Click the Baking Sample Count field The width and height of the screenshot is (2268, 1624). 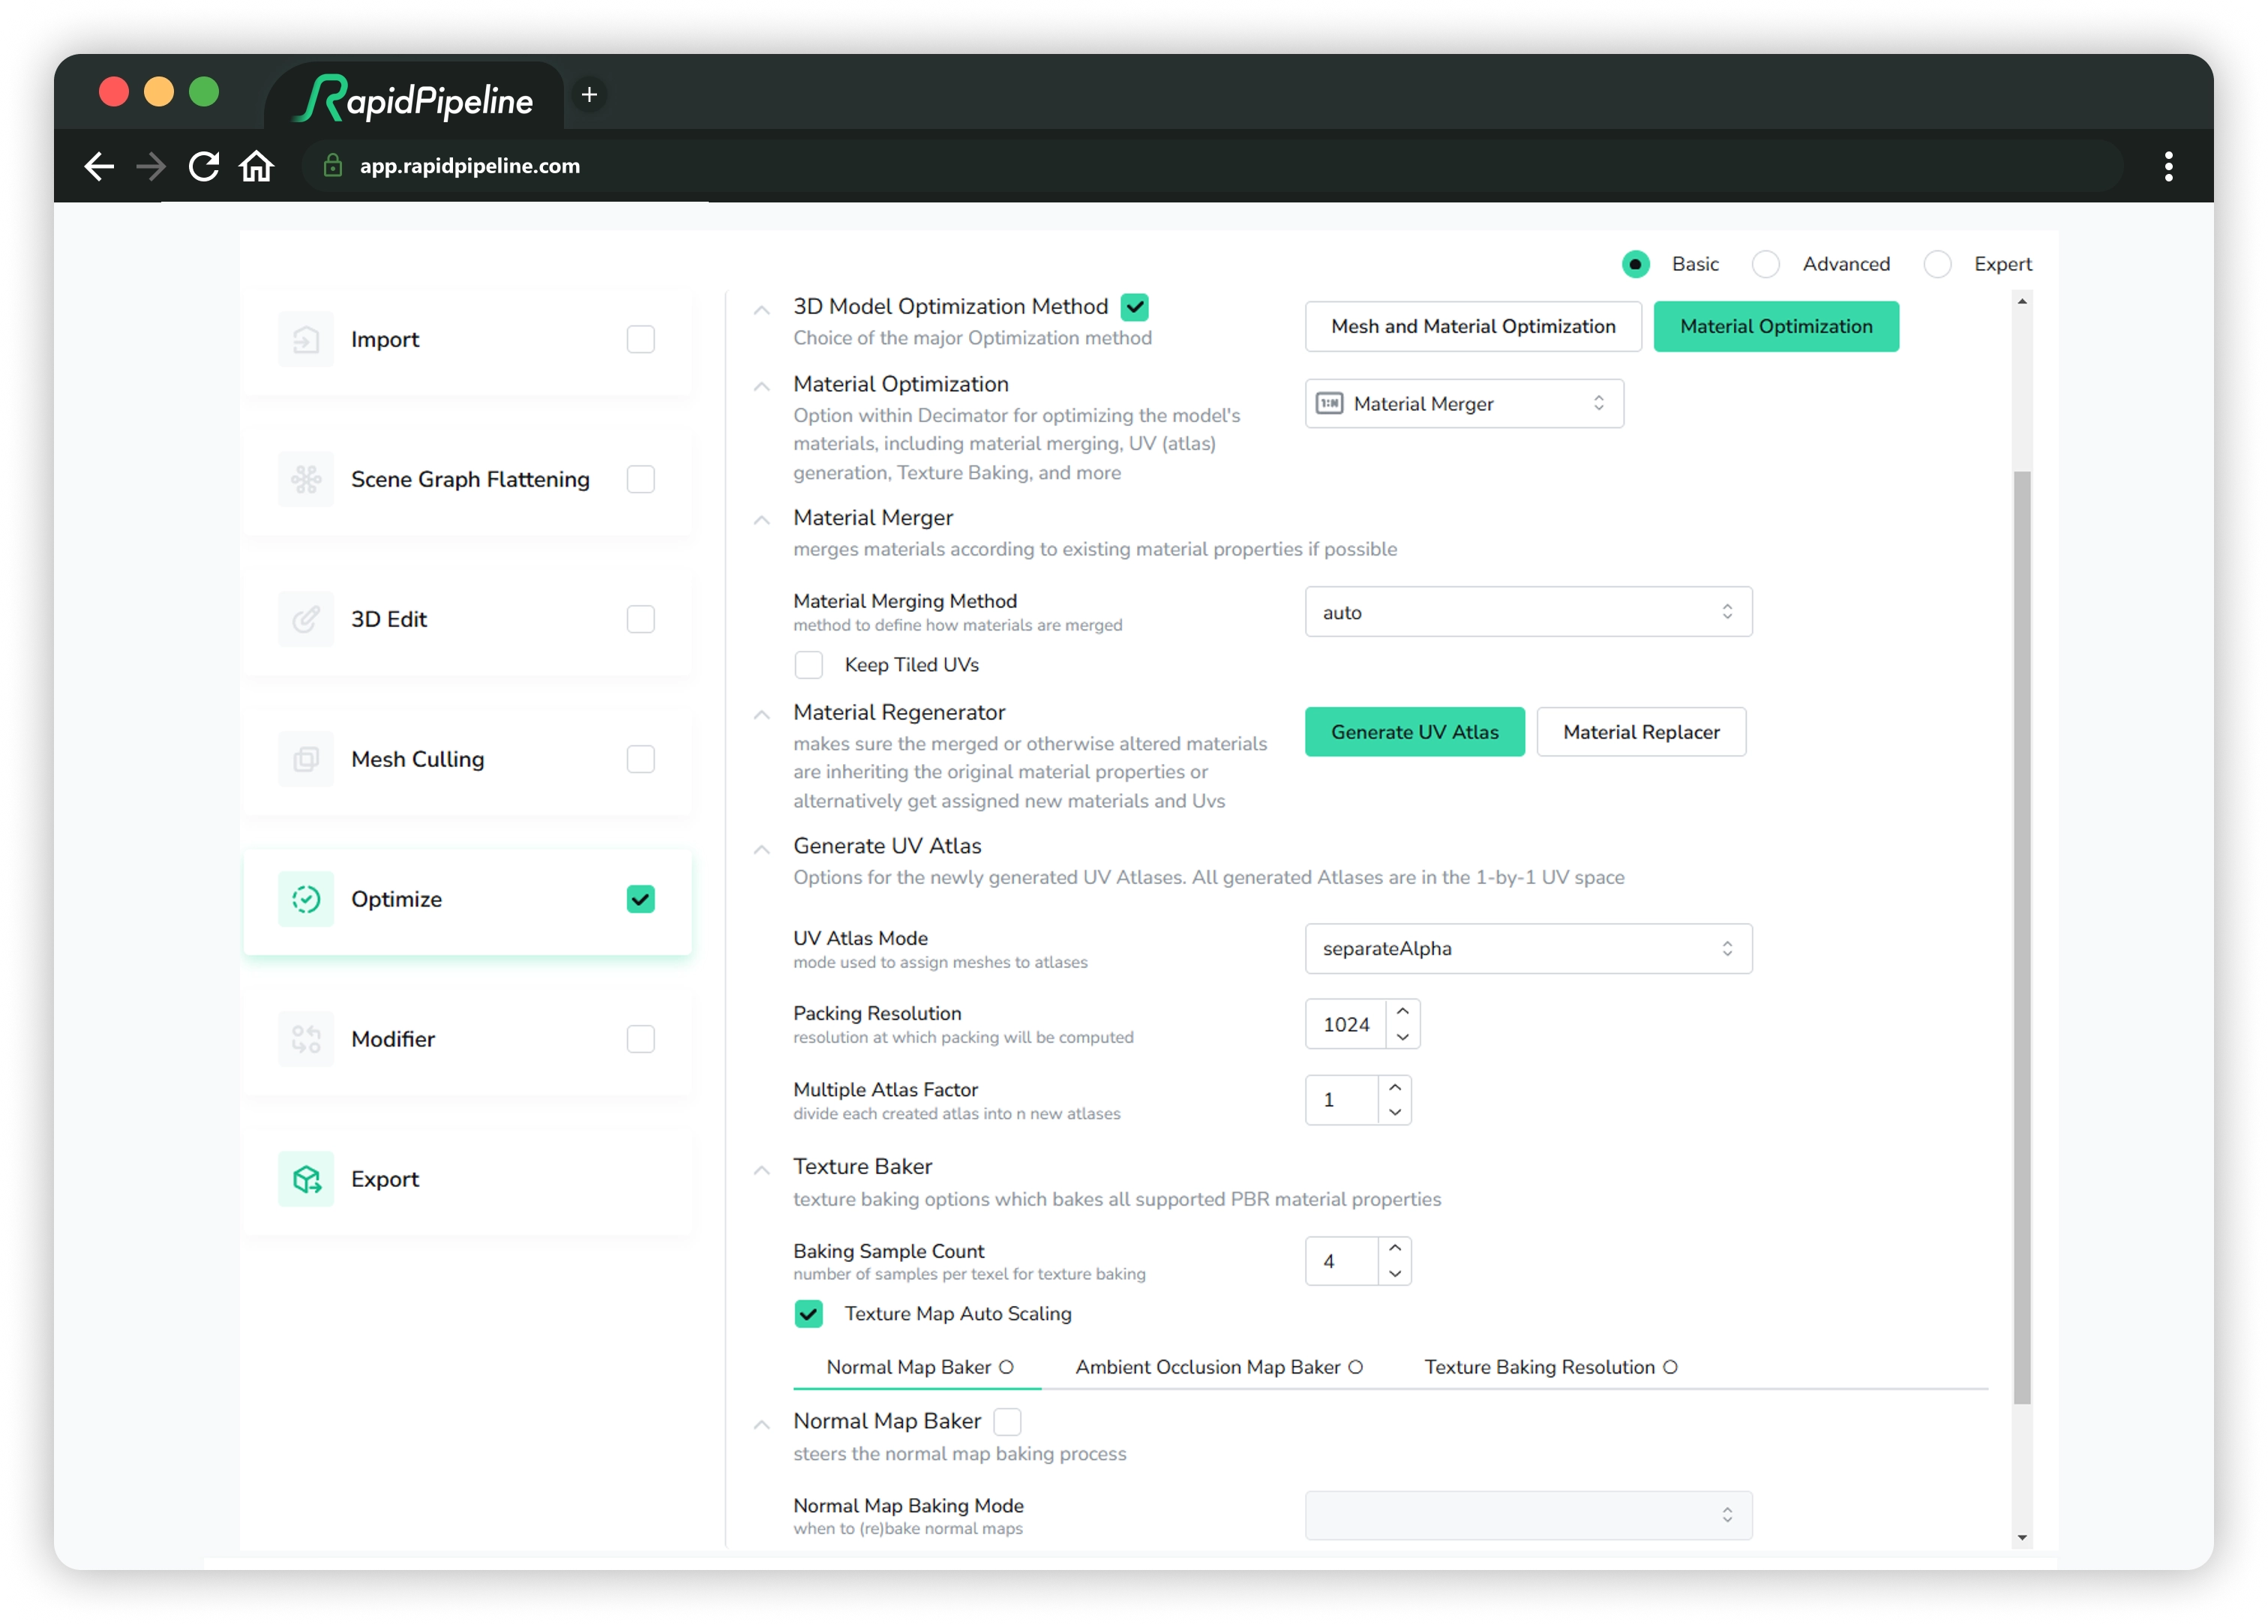1342,1261
